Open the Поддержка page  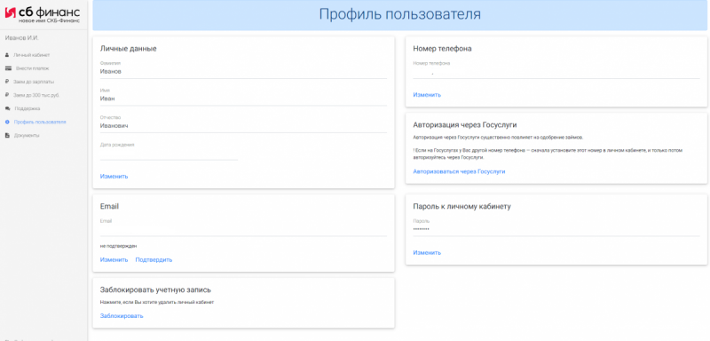[x=28, y=108]
